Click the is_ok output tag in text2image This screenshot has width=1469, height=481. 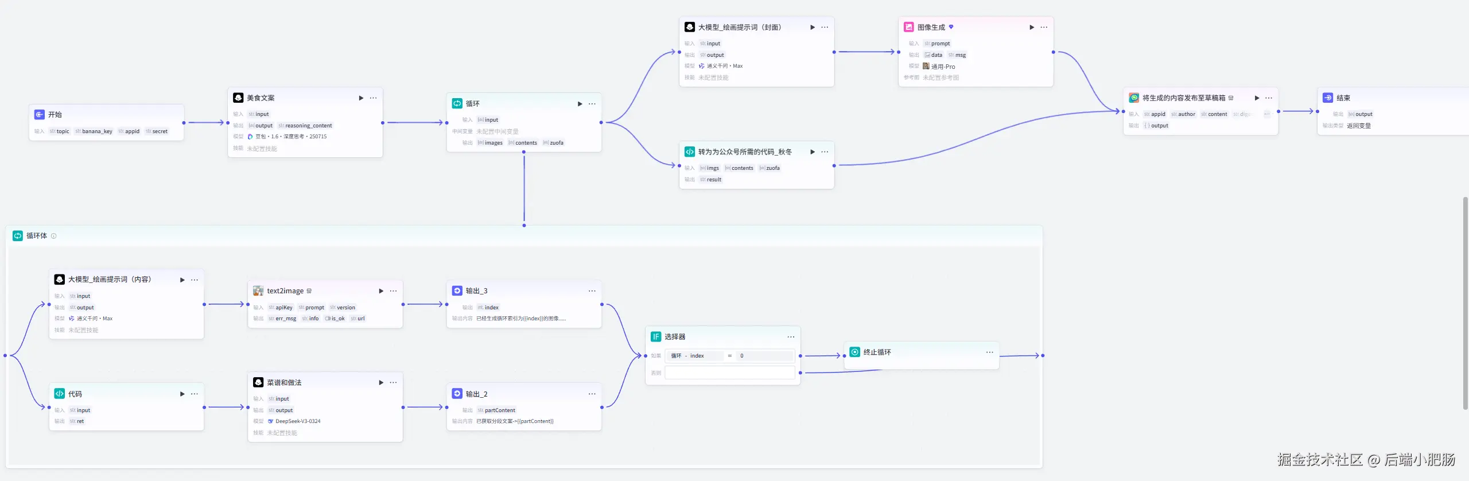click(335, 319)
